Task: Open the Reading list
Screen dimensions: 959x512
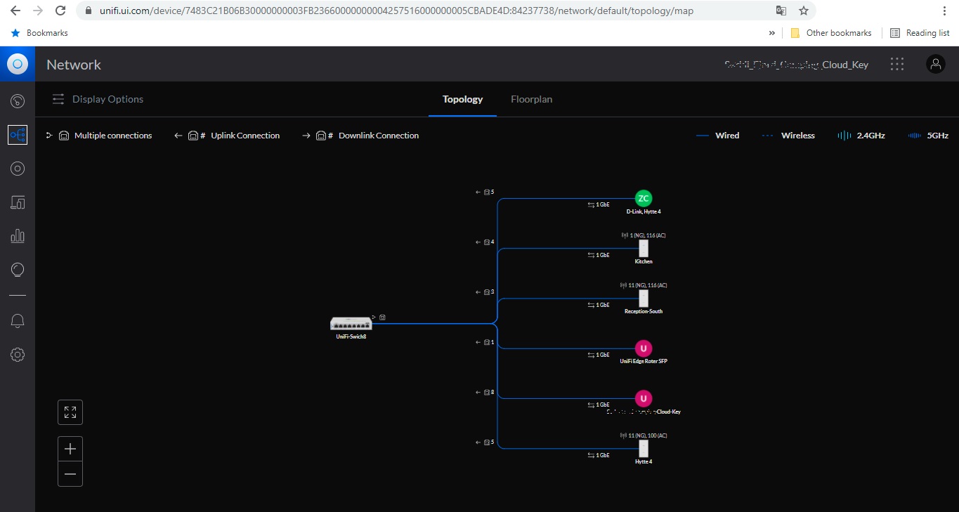Action: (920, 33)
